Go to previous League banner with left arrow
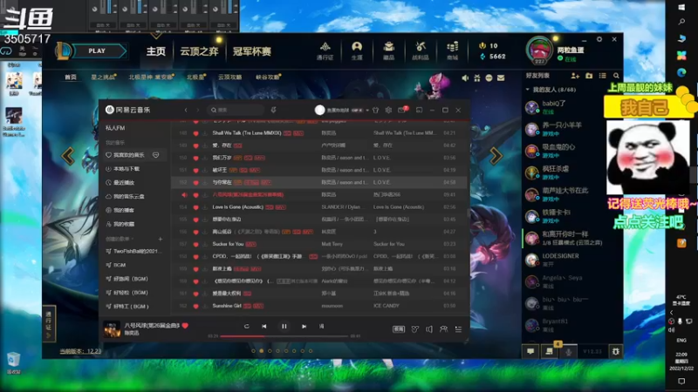This screenshot has height=392, width=698. coord(68,156)
